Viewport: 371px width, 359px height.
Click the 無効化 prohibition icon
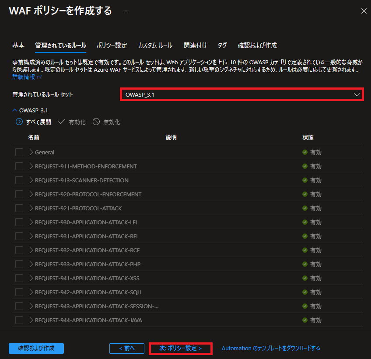tap(96, 122)
